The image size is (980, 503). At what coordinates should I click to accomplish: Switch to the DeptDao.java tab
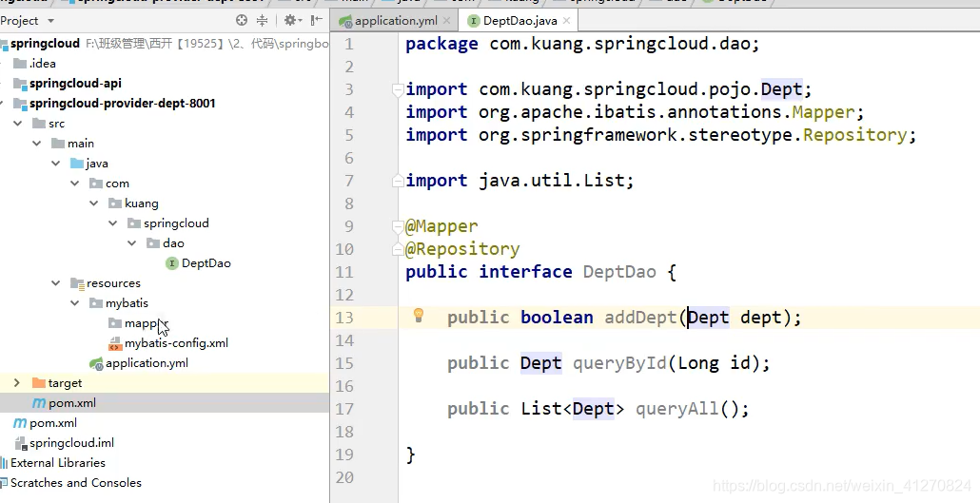pyautogui.click(x=520, y=21)
